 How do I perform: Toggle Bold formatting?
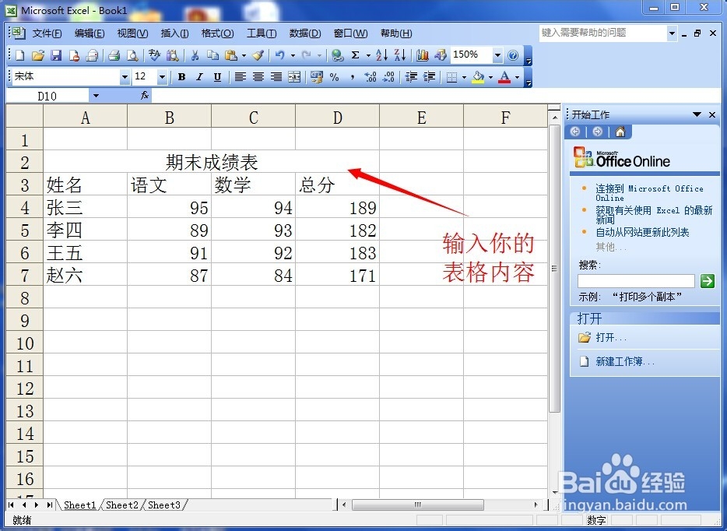click(x=182, y=77)
